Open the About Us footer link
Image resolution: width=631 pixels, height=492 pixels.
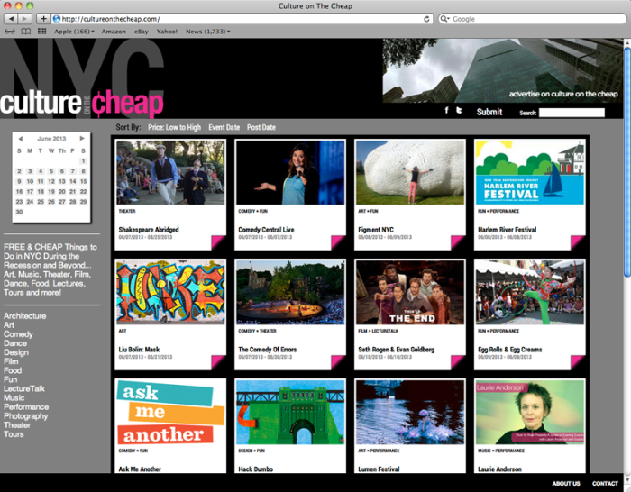click(566, 483)
